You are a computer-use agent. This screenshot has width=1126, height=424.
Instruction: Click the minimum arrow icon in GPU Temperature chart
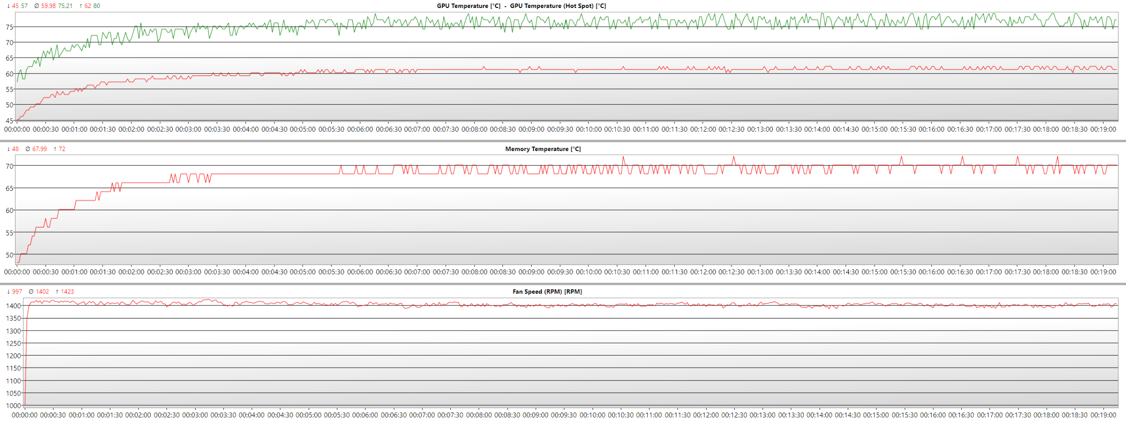pos(8,6)
